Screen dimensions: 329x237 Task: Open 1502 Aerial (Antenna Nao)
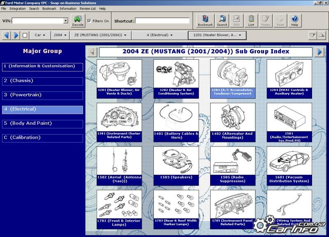(x=119, y=166)
